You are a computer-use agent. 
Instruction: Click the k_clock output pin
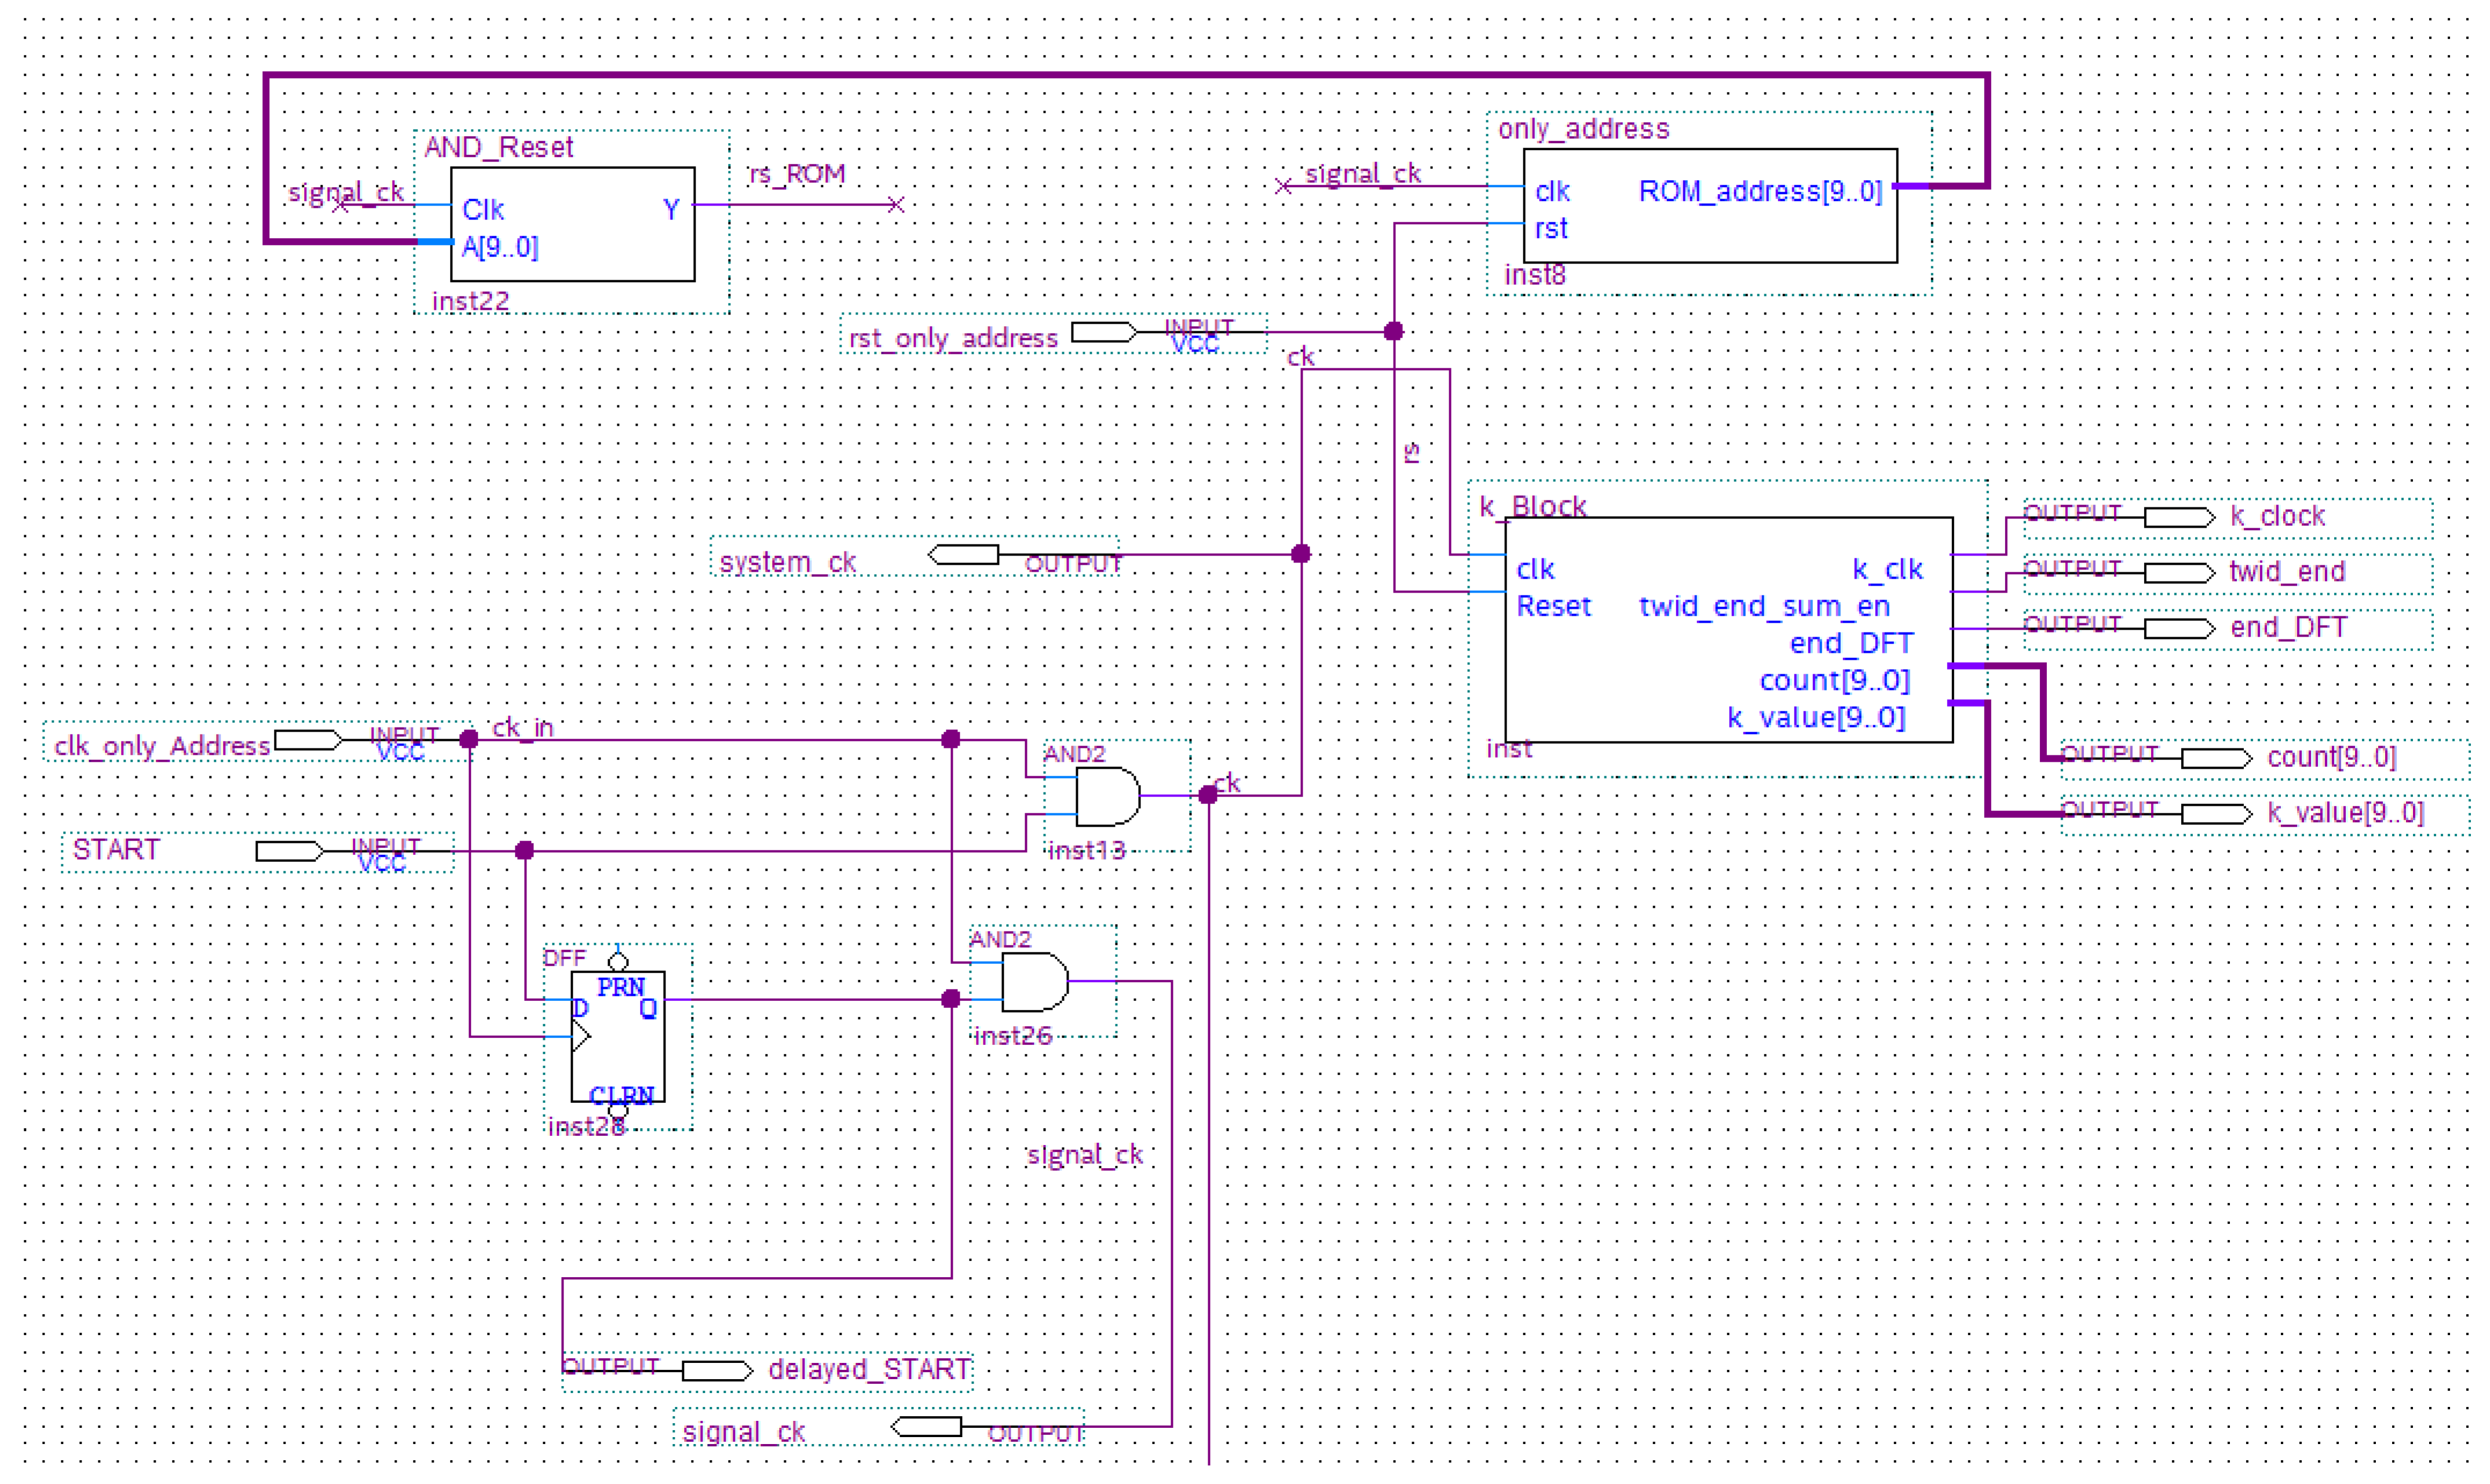click(x=2179, y=517)
